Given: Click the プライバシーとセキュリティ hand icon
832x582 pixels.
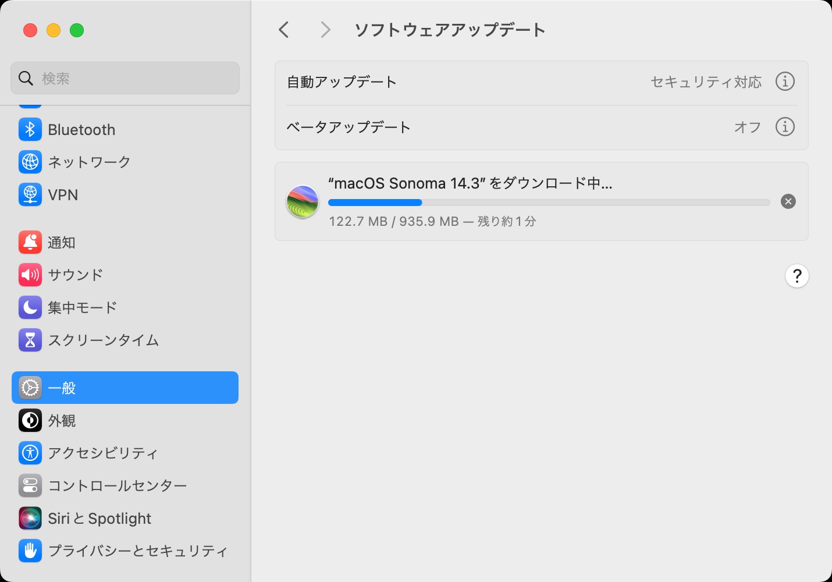Looking at the screenshot, I should pos(30,551).
